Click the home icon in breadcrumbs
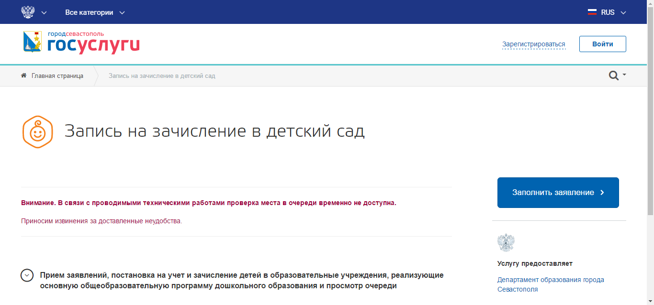 (24, 76)
